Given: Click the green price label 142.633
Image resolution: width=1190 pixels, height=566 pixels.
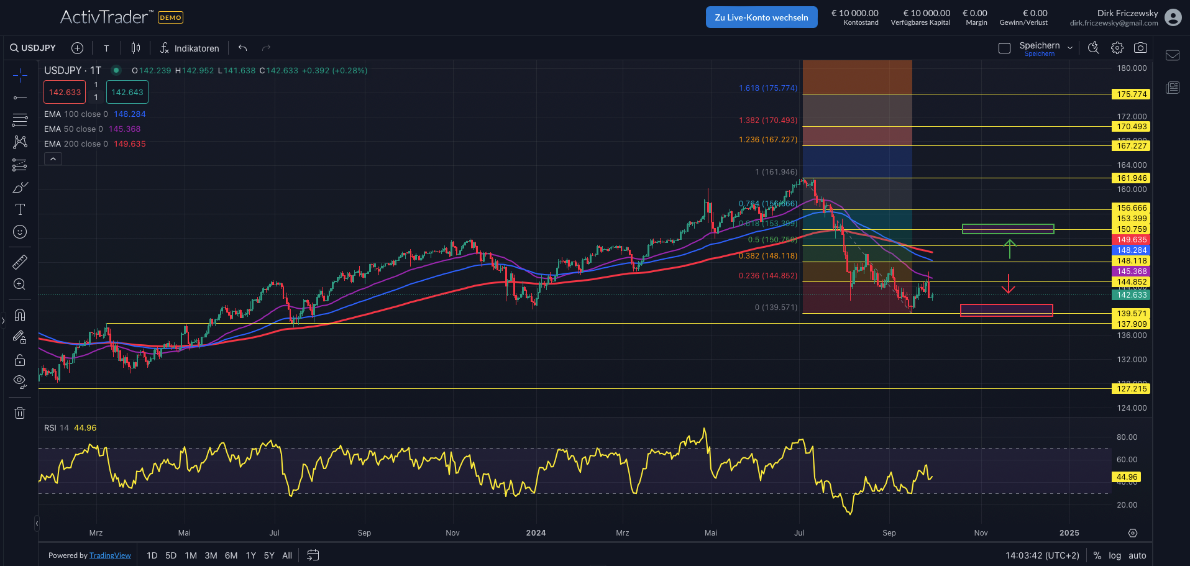Looking at the screenshot, I should (x=1131, y=295).
